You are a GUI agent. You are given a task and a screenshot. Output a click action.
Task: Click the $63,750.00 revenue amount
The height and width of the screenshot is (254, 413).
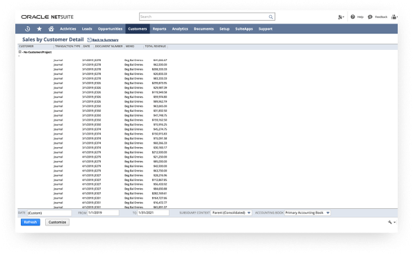(160, 171)
